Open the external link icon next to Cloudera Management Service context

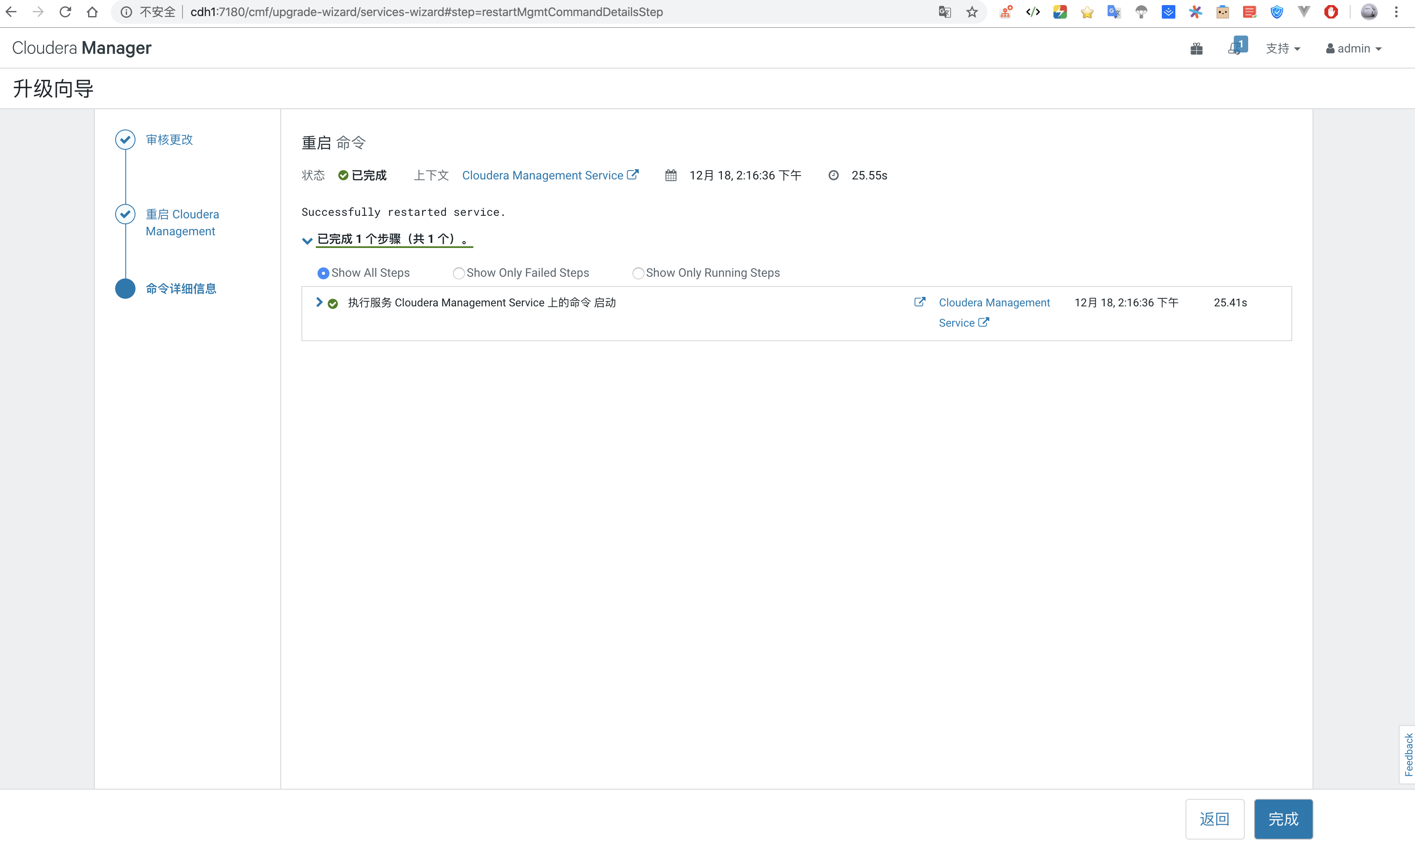pyautogui.click(x=633, y=174)
